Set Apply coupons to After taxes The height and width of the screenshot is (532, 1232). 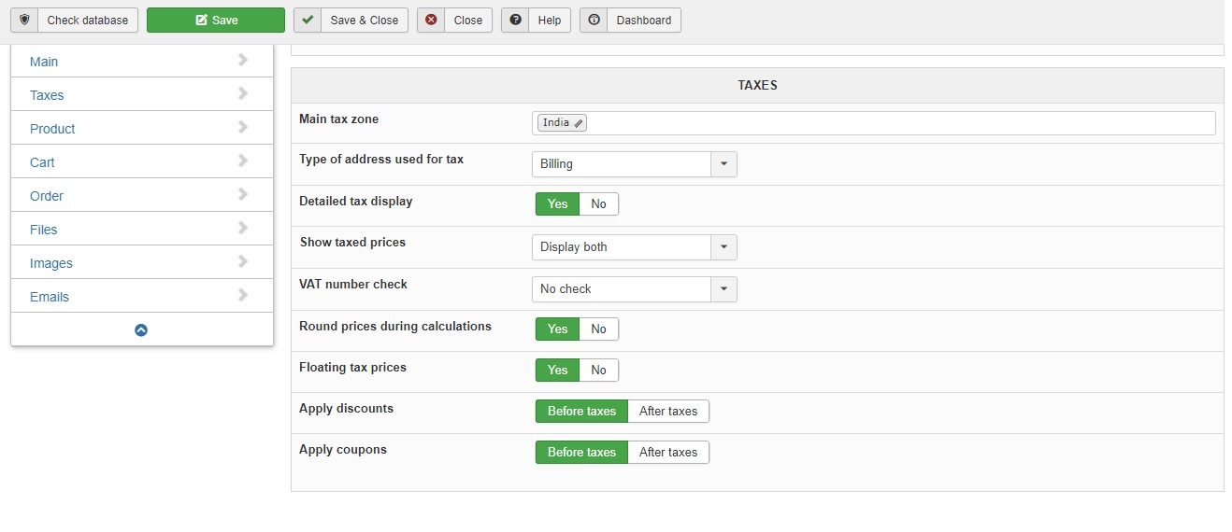pos(667,452)
